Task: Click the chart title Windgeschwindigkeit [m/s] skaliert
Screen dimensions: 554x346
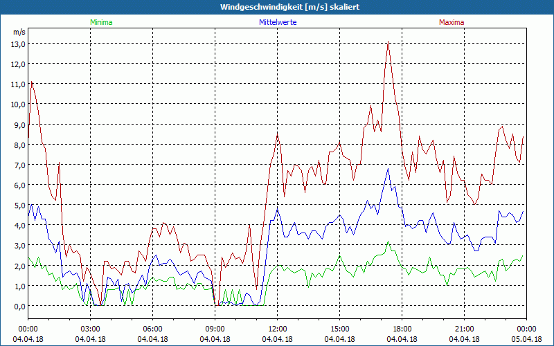Action: pos(289,7)
